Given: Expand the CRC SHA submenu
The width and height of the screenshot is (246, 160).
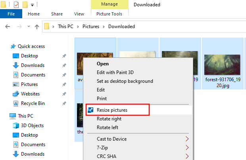Looking at the screenshot, I should [138, 156].
